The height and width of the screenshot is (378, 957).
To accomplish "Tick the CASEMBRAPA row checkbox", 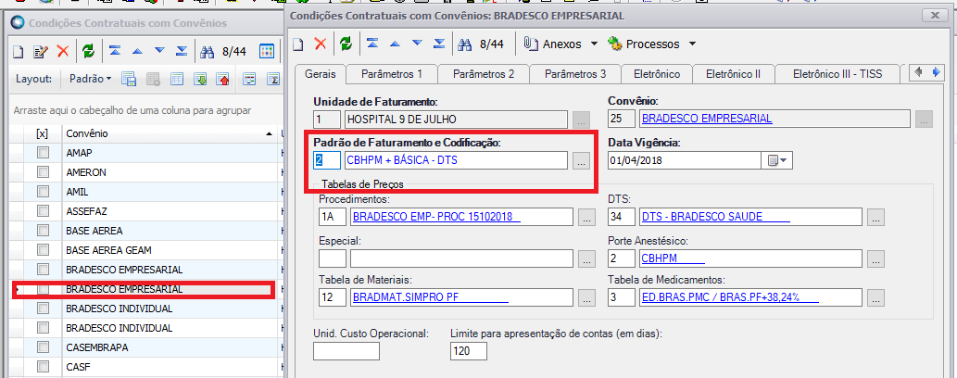I will (43, 347).
